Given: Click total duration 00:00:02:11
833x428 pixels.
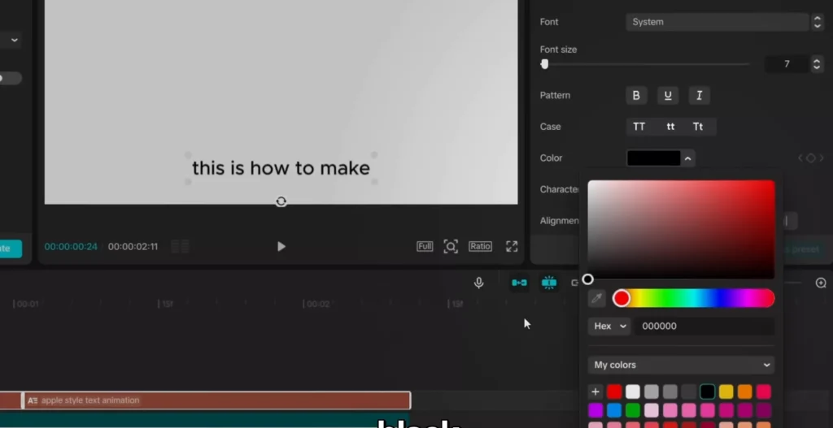Looking at the screenshot, I should pos(133,247).
